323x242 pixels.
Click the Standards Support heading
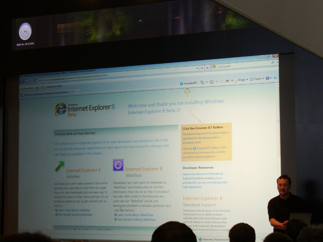199,205
